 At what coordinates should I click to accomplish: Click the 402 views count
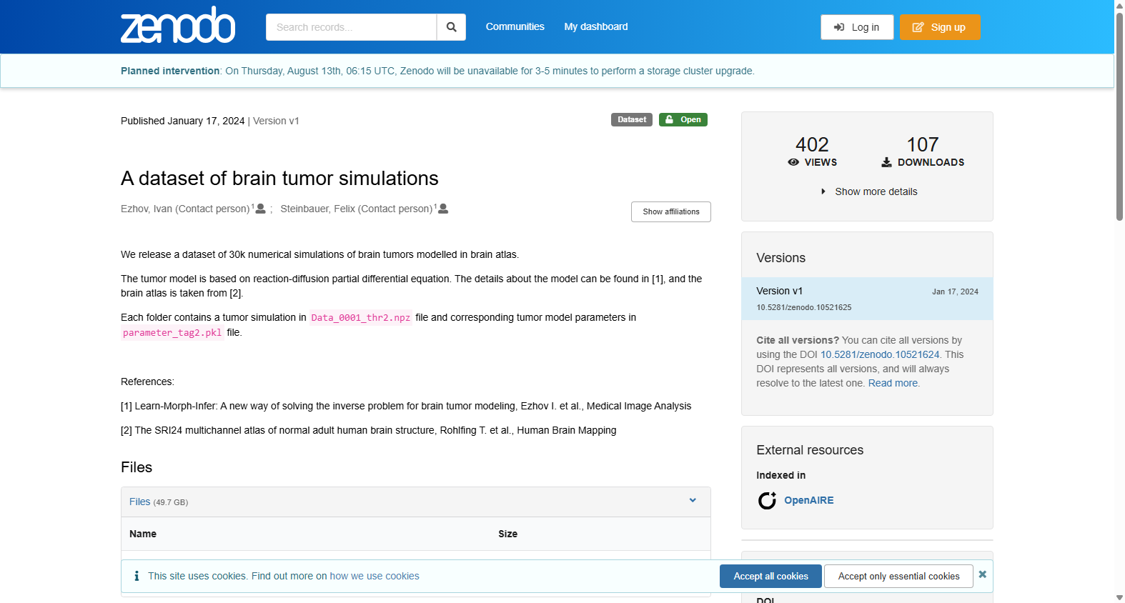(812, 144)
